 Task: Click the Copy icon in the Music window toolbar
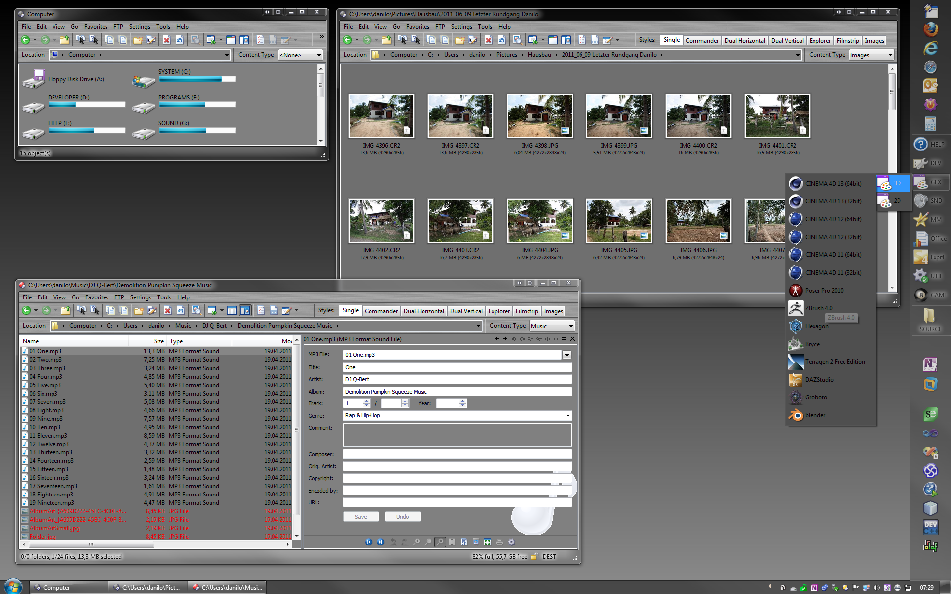point(110,310)
